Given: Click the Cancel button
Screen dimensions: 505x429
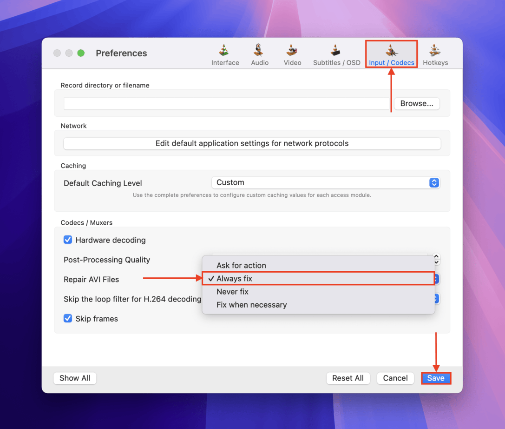Looking at the screenshot, I should (395, 378).
